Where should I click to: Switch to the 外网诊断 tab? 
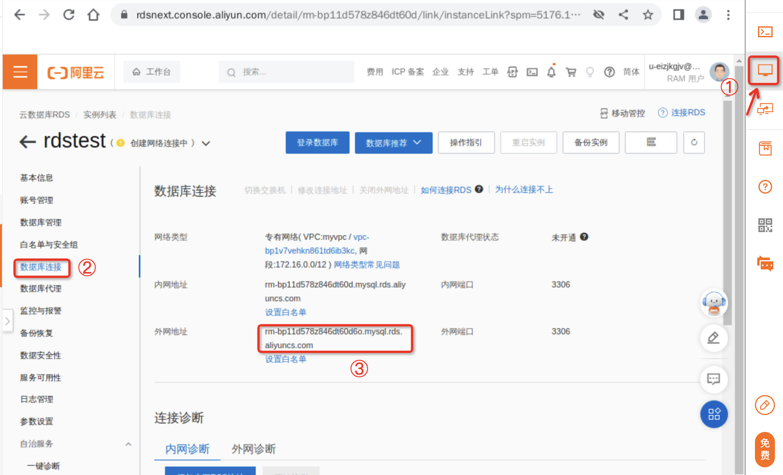pos(253,449)
